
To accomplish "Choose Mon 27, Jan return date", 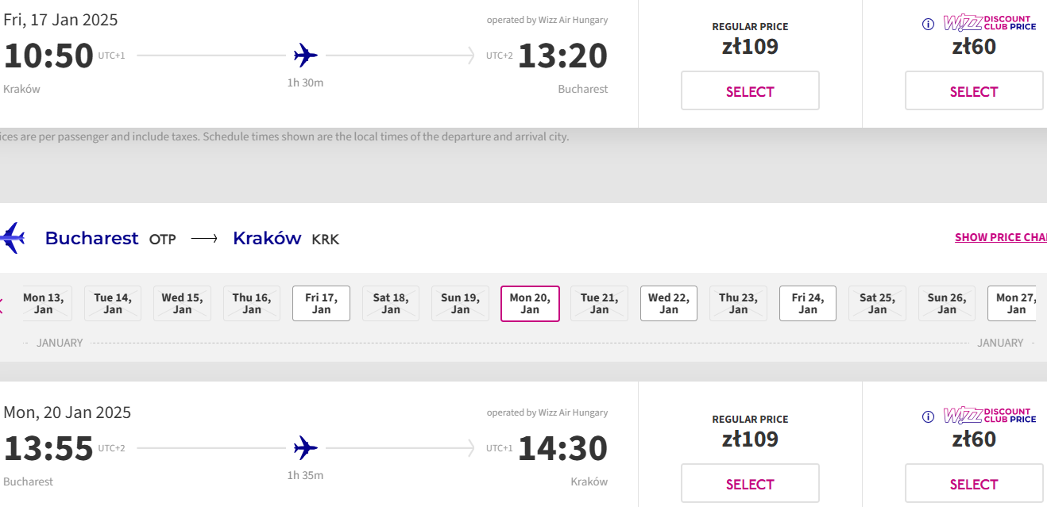I will [1013, 304].
